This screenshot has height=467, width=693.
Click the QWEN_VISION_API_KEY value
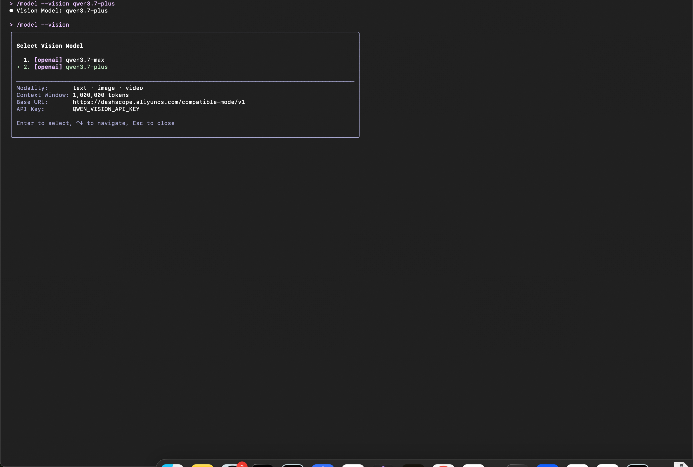pos(106,109)
